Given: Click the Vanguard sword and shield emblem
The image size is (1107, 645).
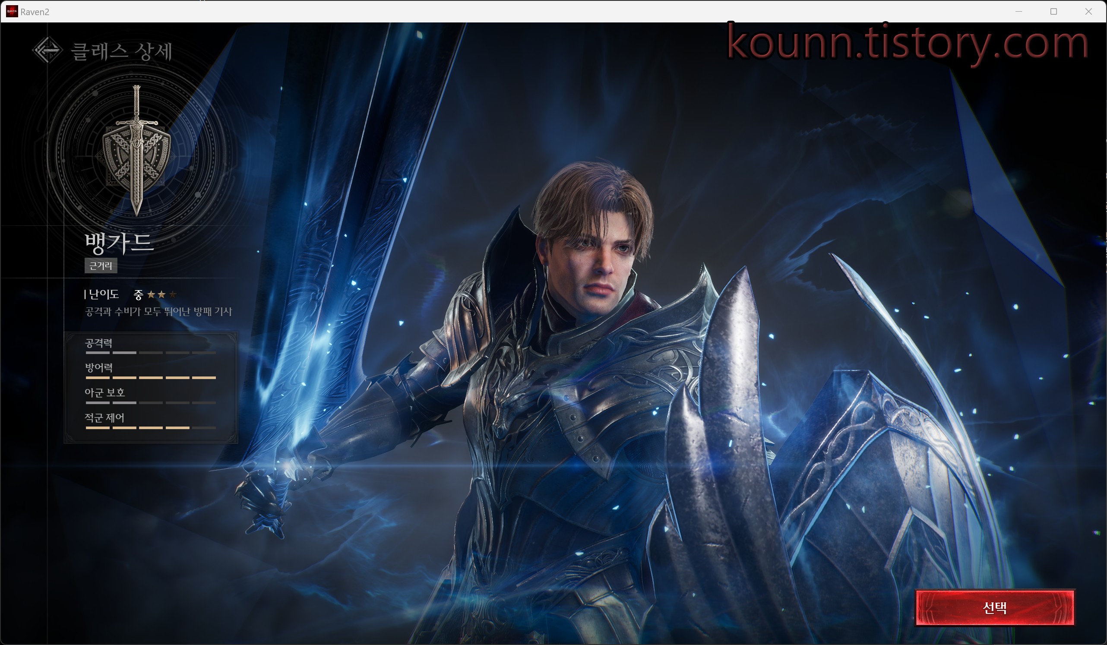Looking at the screenshot, I should (x=136, y=151).
